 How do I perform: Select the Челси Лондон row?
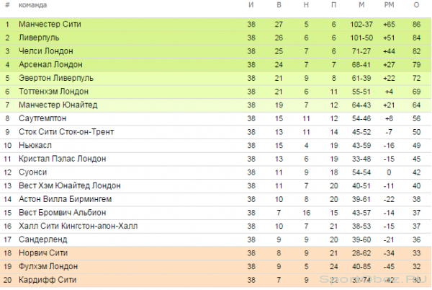(216, 51)
